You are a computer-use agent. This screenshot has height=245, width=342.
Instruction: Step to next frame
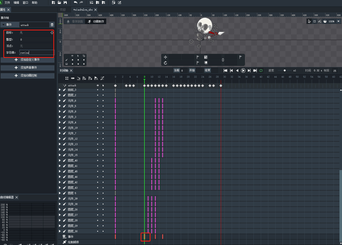[x=249, y=71]
